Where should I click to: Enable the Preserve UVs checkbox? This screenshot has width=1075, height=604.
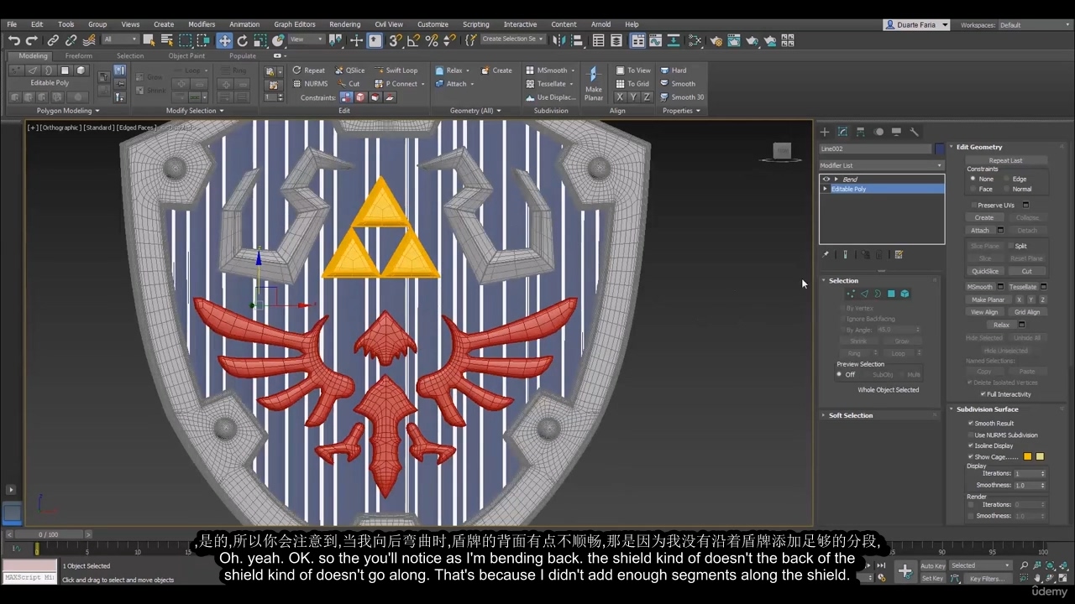click(973, 205)
